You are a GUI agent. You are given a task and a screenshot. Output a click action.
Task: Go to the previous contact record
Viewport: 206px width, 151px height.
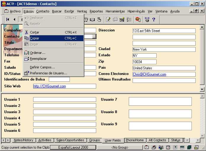pyautogui.click(x=15, y=20)
